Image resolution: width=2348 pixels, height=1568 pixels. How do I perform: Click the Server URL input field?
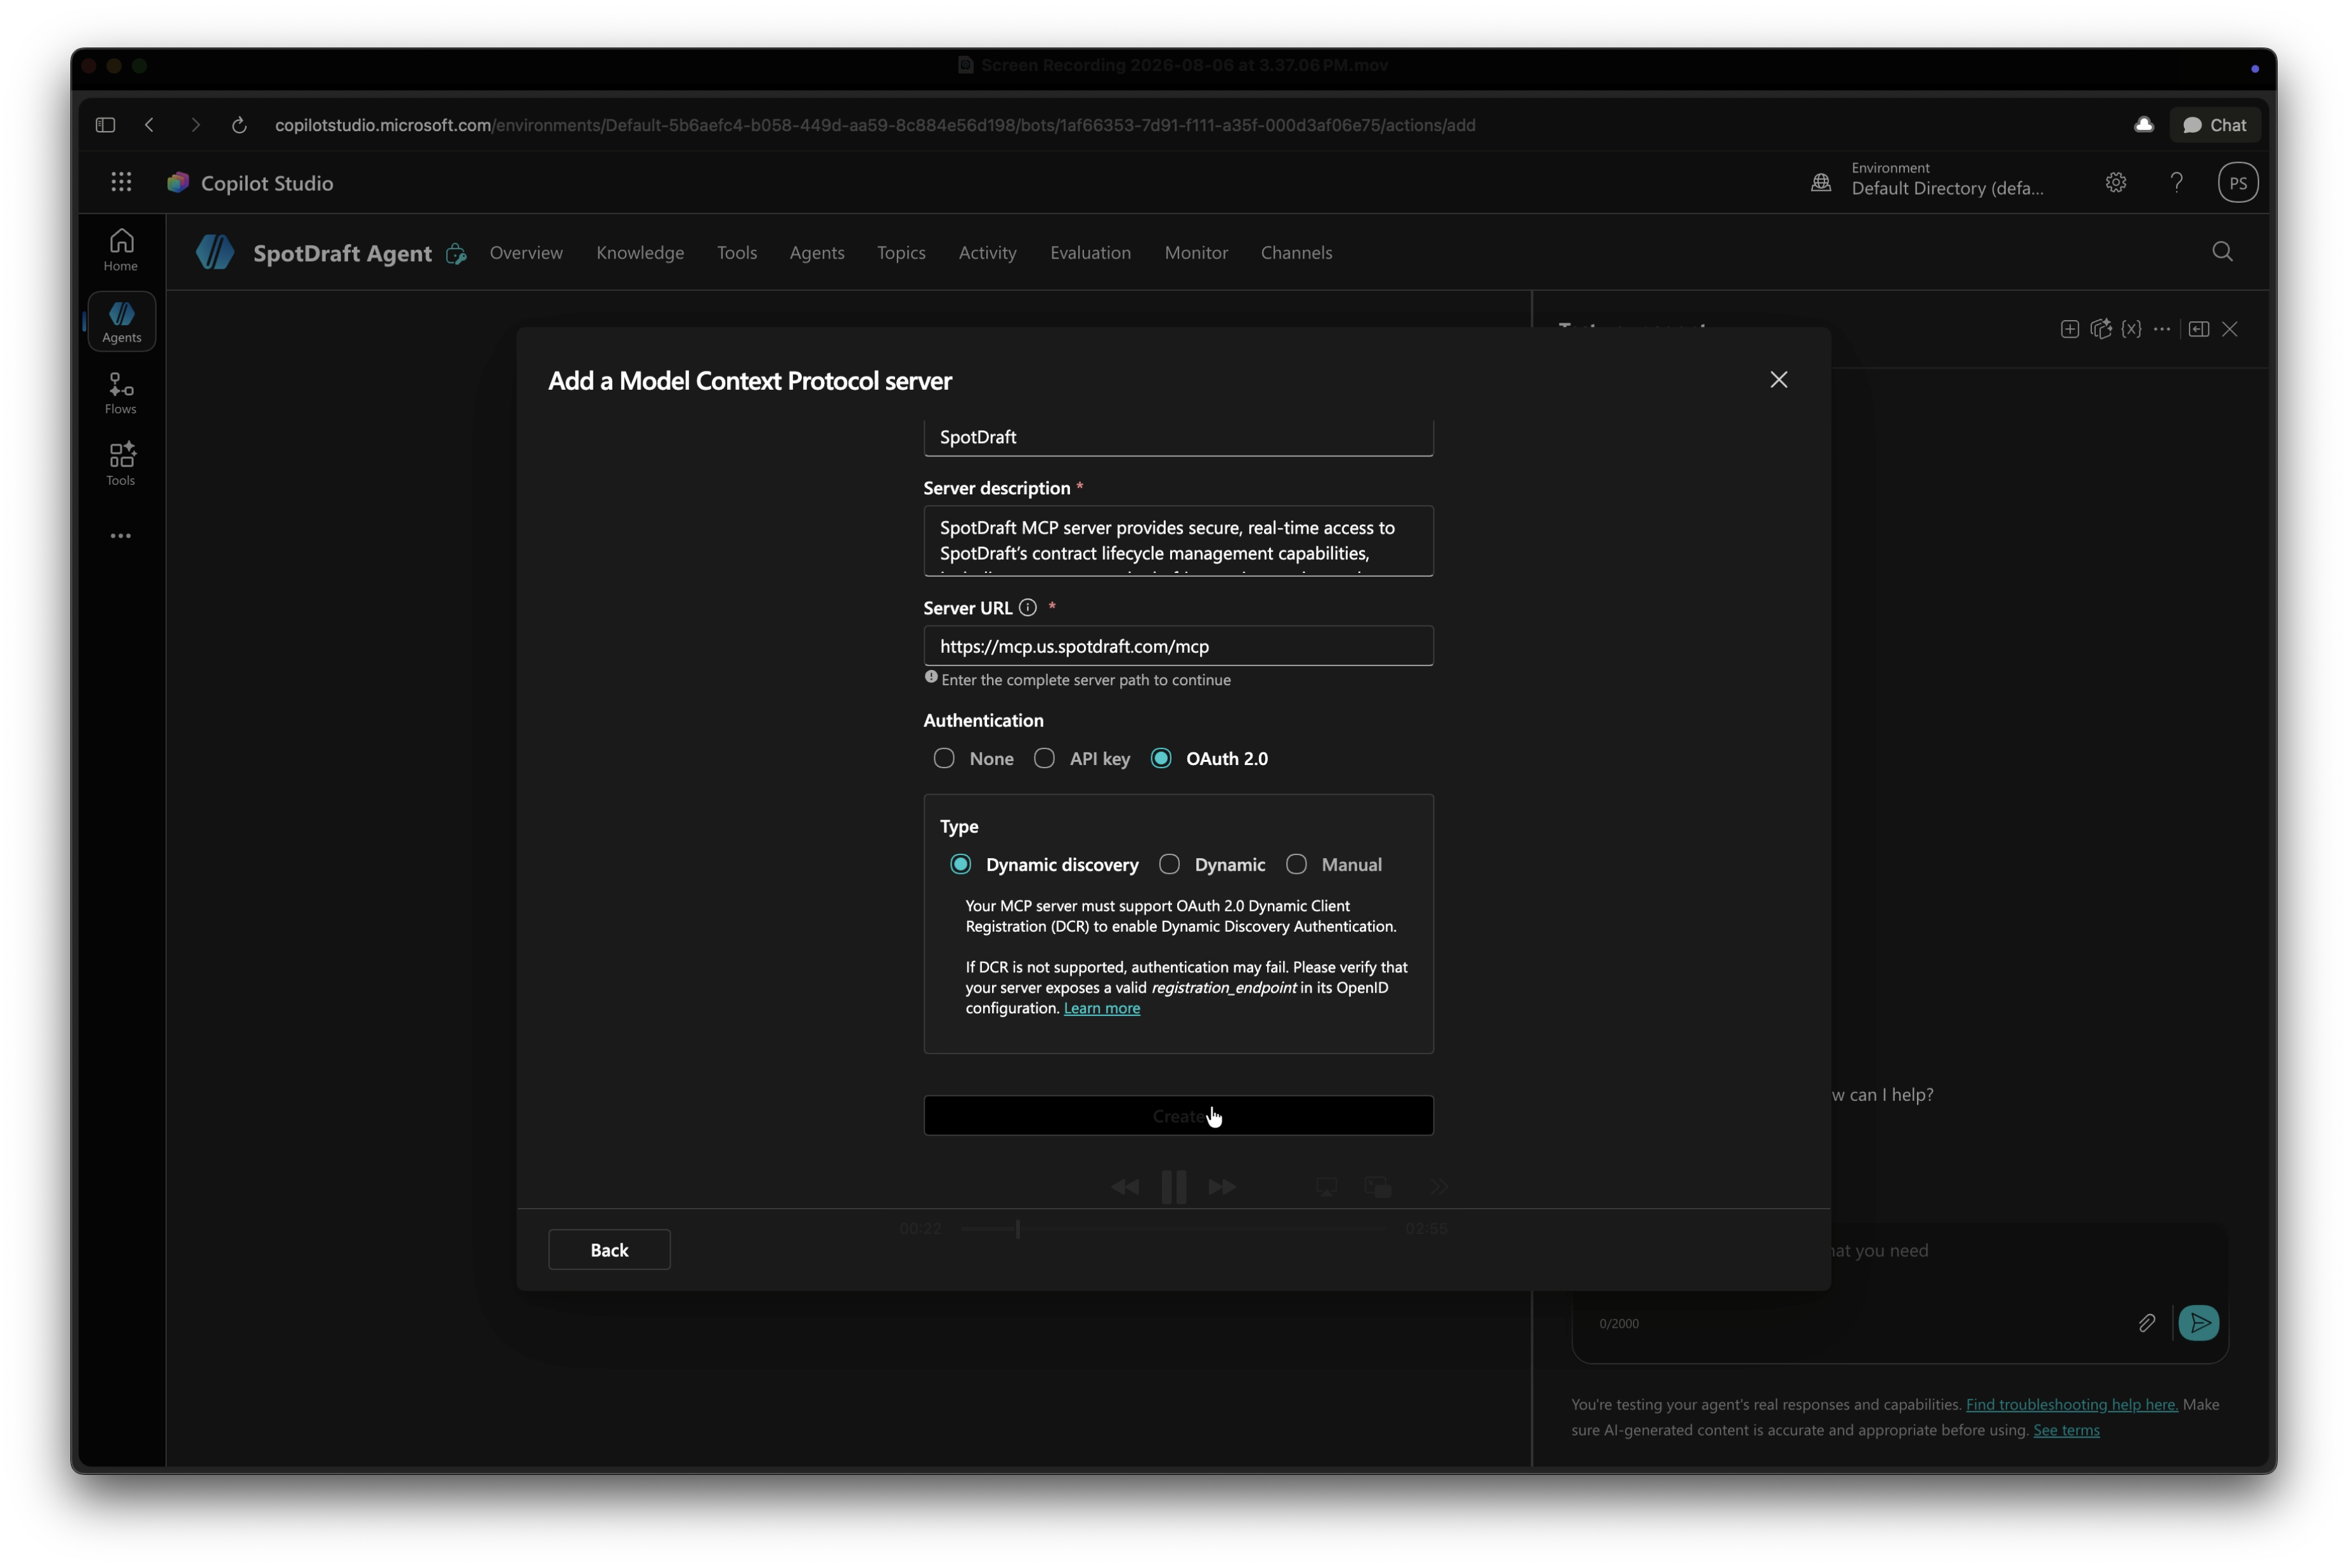coord(1178,646)
